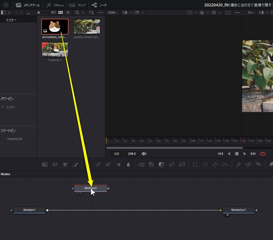The width and height of the screenshot is (273, 240).
Task: Select the Paint brush tool
Action: point(75,164)
